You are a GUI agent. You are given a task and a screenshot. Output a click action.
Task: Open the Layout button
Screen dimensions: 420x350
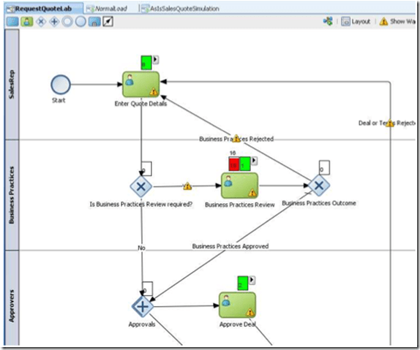356,22
